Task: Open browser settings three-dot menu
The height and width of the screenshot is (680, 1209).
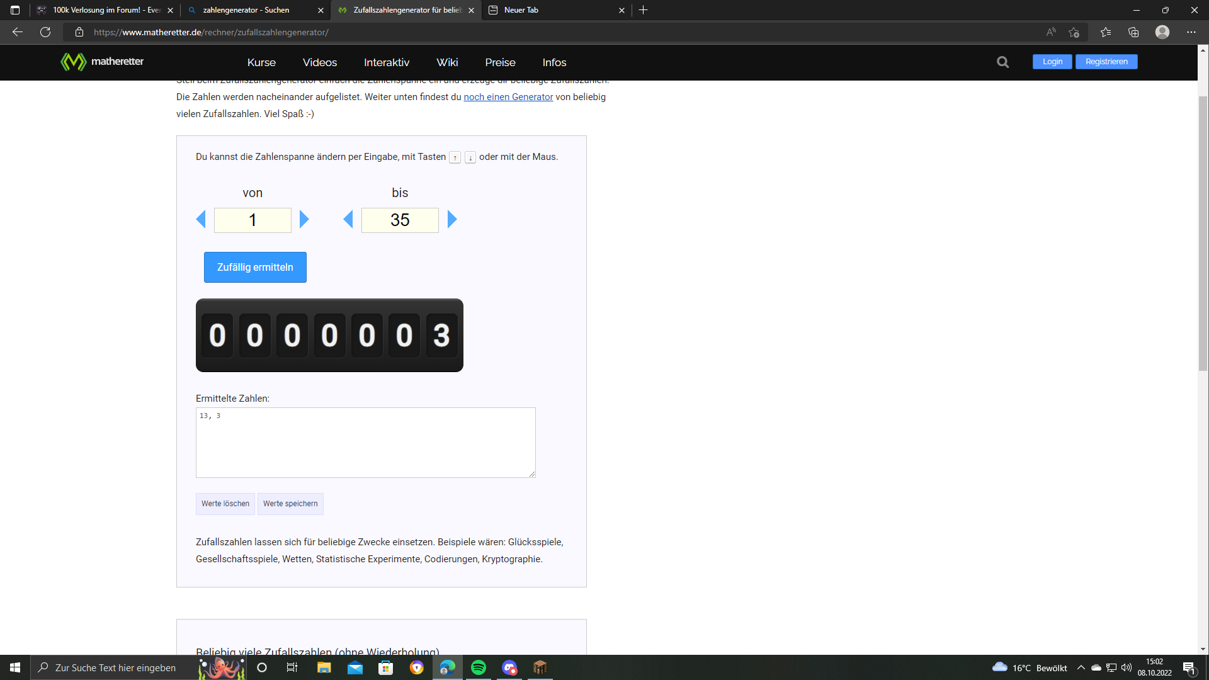Action: (1191, 32)
